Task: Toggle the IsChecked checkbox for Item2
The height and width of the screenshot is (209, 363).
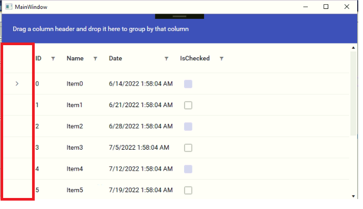Action: (188, 127)
